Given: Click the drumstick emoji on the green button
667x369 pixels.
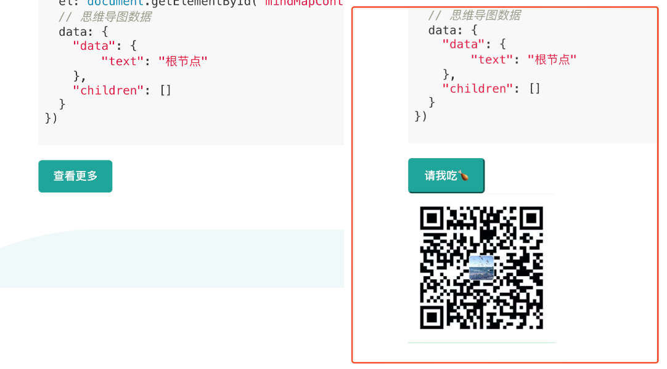Looking at the screenshot, I should coord(463,175).
